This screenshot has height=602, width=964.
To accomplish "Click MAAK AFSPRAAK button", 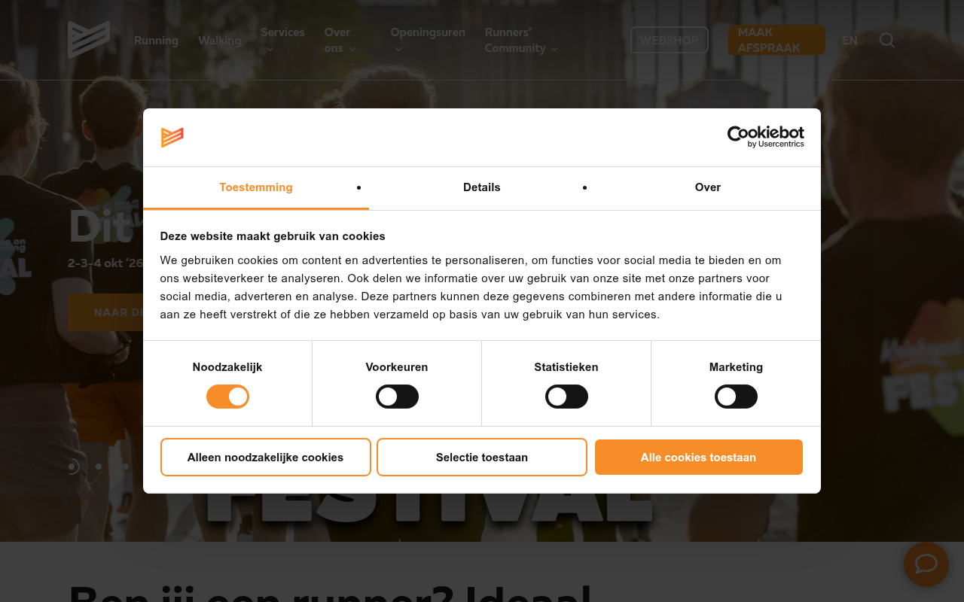I will coord(776,40).
